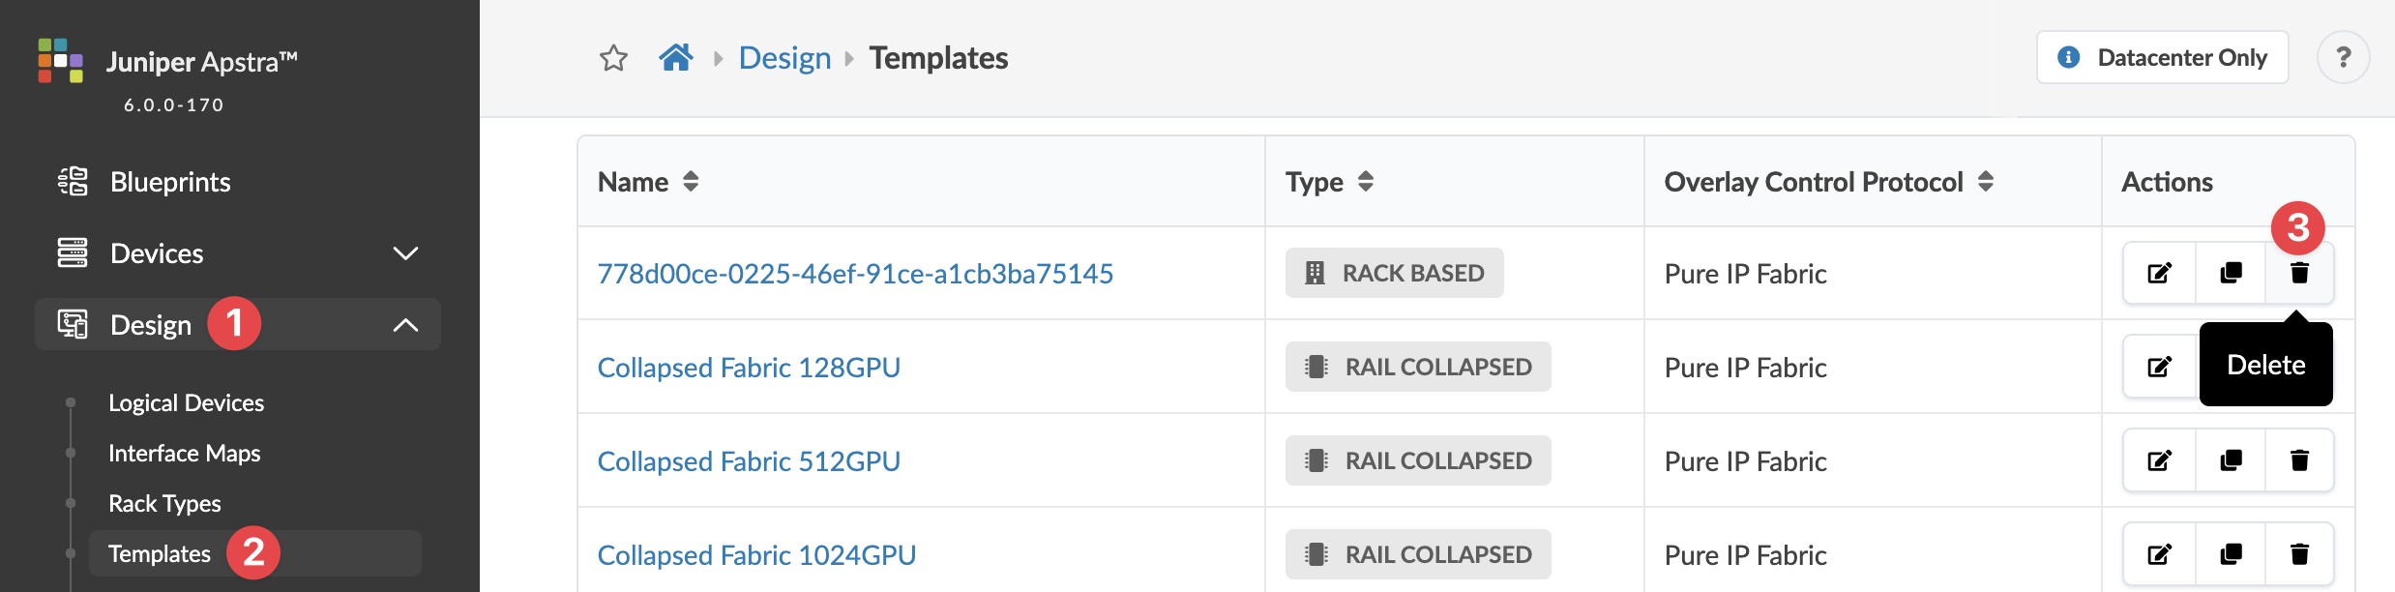Collapse the Design menu chevron
Viewport: 2395px width, 592px height.
405,325
